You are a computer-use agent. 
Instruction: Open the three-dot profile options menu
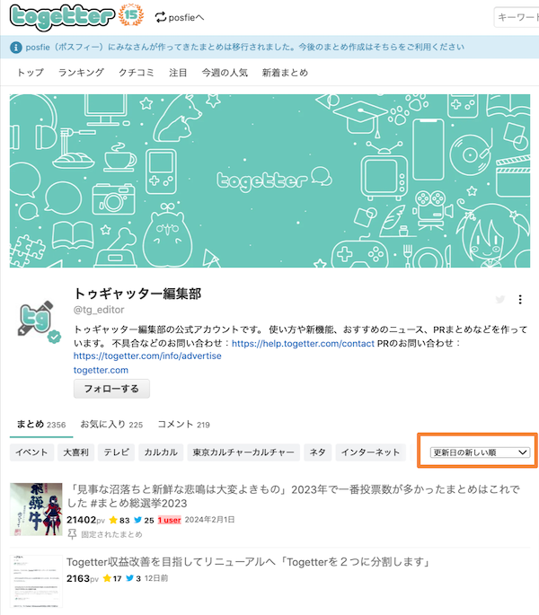[x=520, y=300]
